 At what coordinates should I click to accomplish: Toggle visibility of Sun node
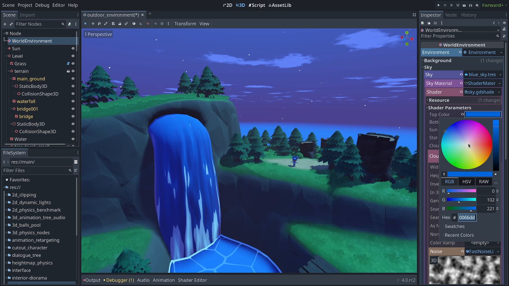pos(73,48)
